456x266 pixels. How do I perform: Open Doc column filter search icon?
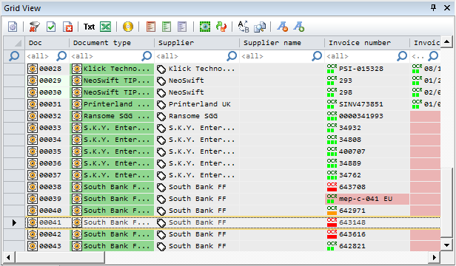(61, 56)
